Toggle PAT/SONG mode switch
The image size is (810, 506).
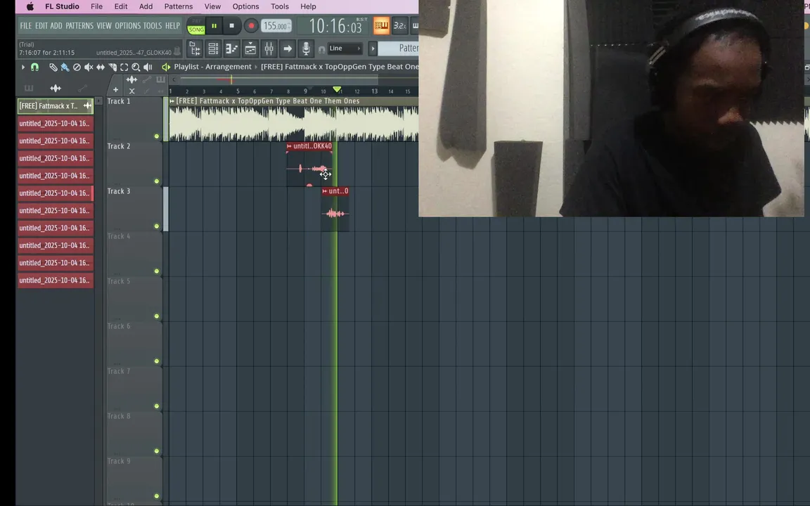click(x=195, y=26)
